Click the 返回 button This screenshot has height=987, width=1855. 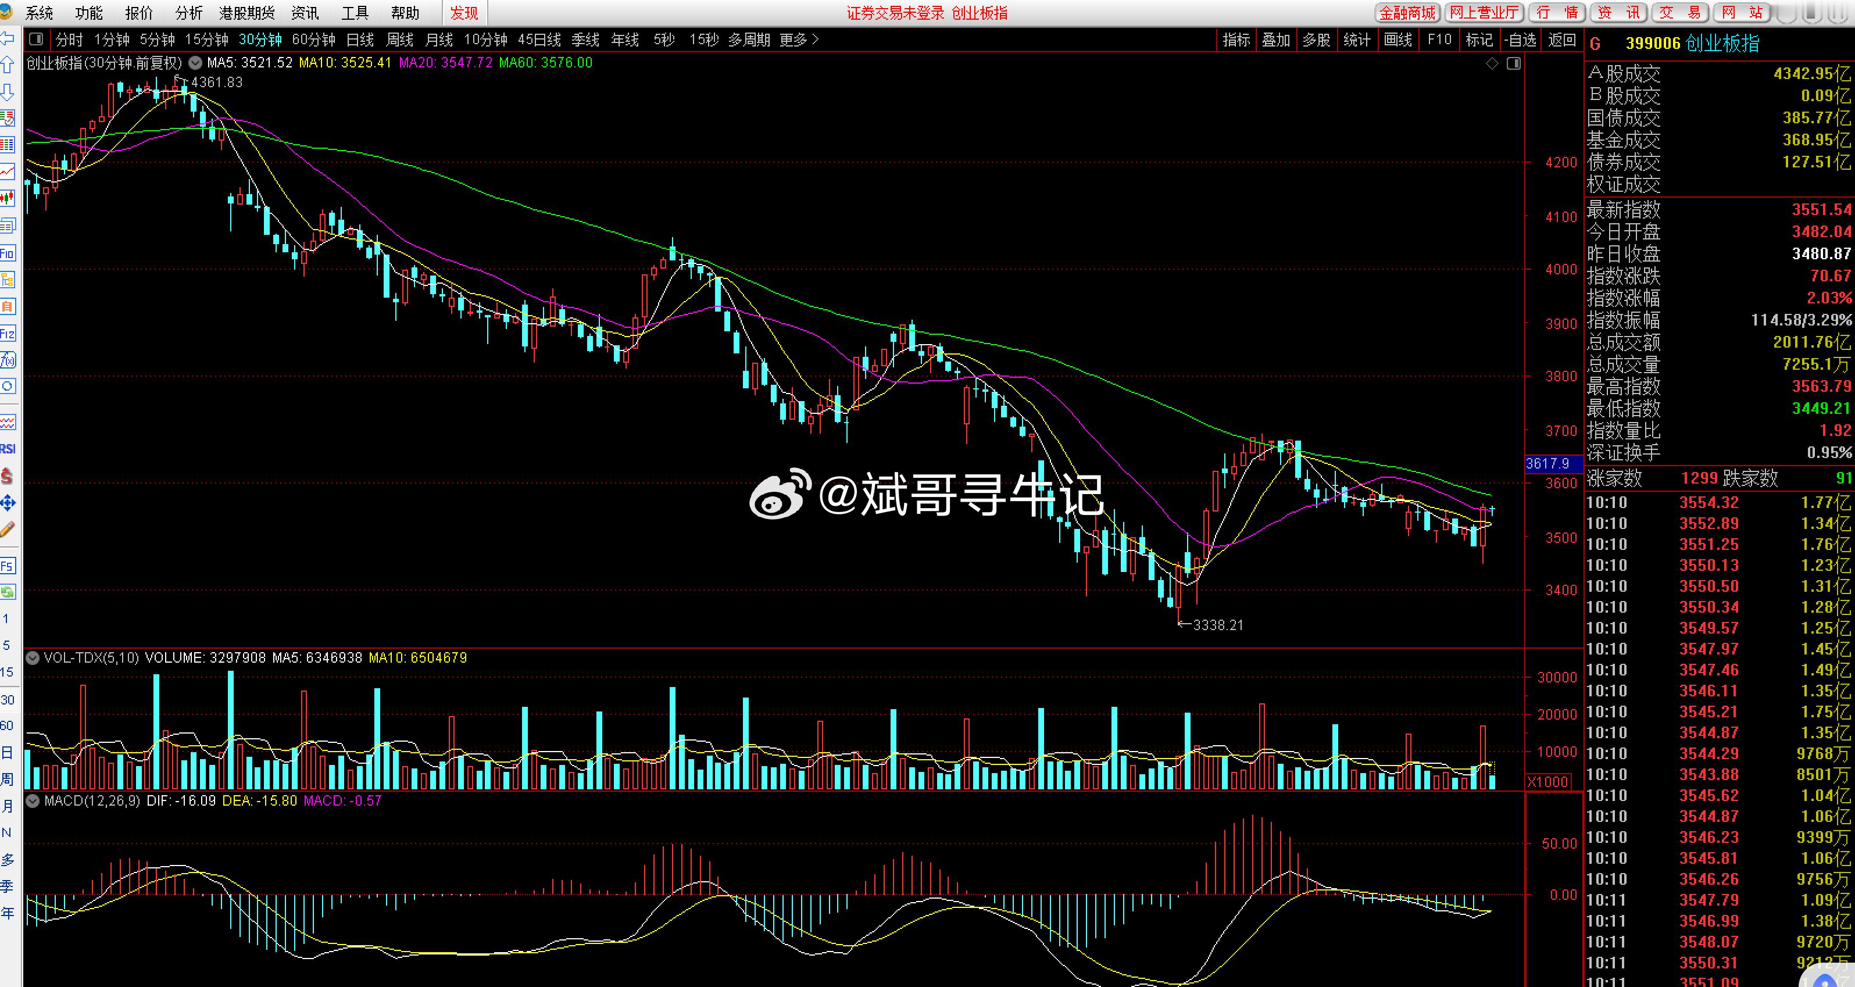pyautogui.click(x=1562, y=40)
